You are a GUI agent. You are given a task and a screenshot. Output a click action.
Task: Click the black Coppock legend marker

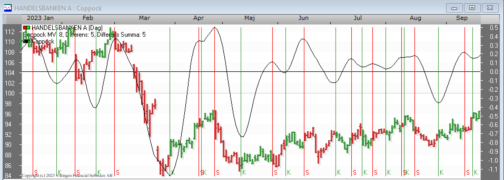pyautogui.click(x=26, y=41)
